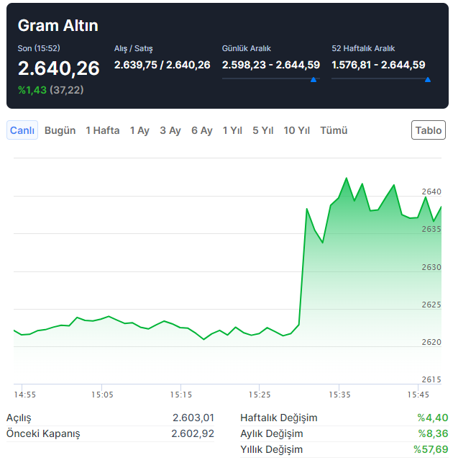
Task: Switch to the Bugün time range
Action: [60, 130]
